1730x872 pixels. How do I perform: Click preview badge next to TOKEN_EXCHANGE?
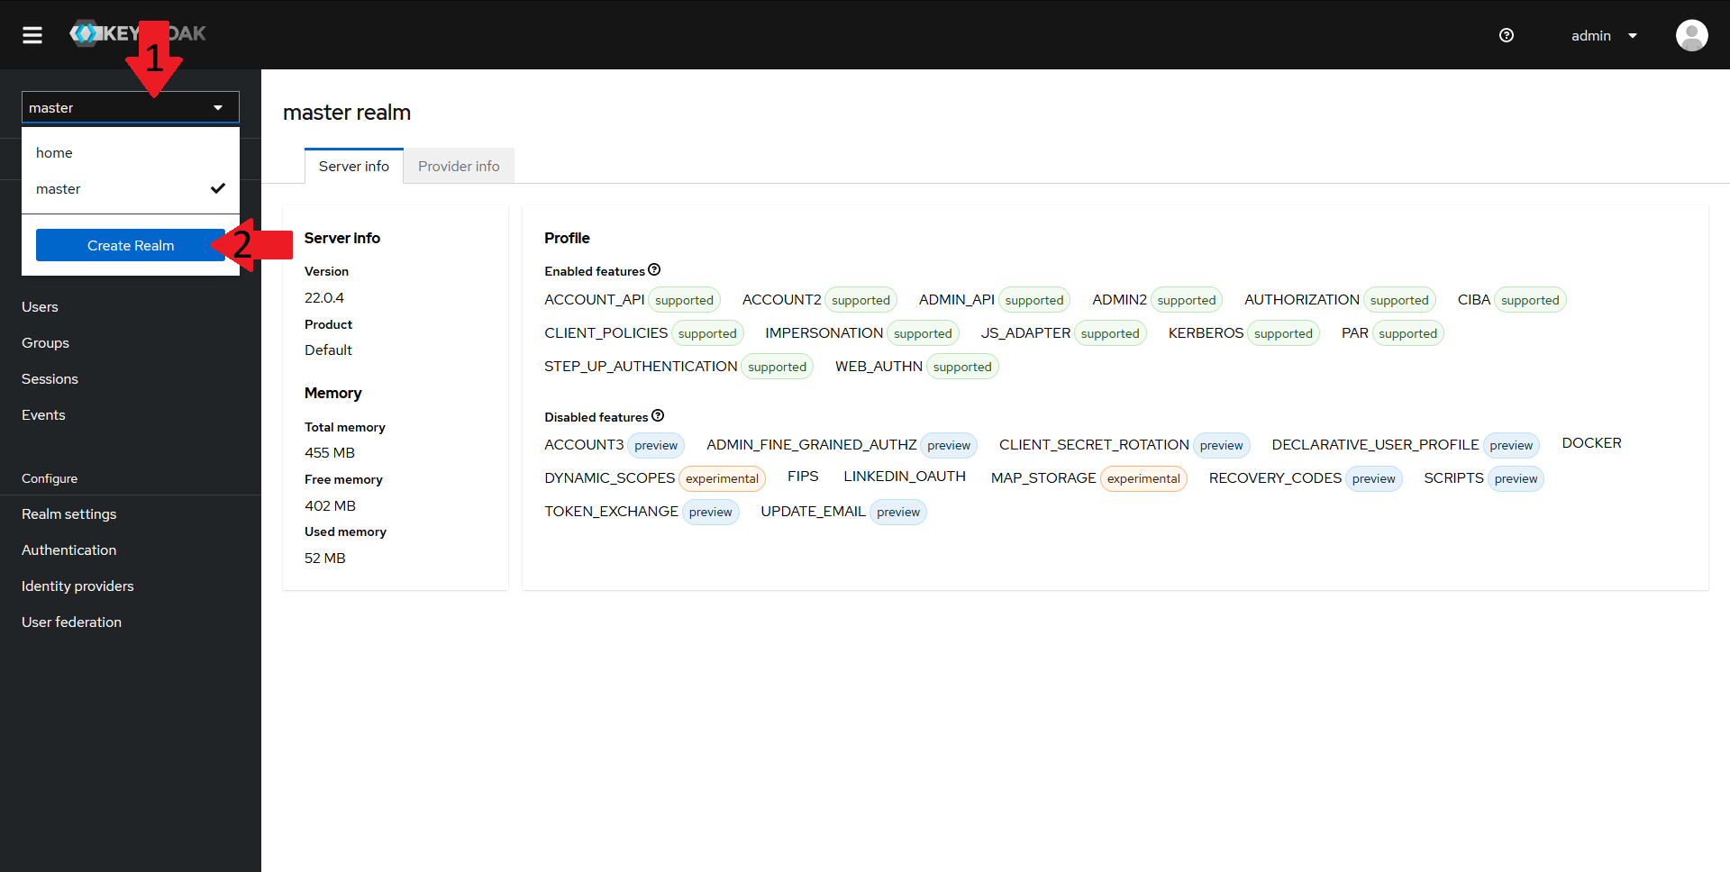click(x=711, y=512)
